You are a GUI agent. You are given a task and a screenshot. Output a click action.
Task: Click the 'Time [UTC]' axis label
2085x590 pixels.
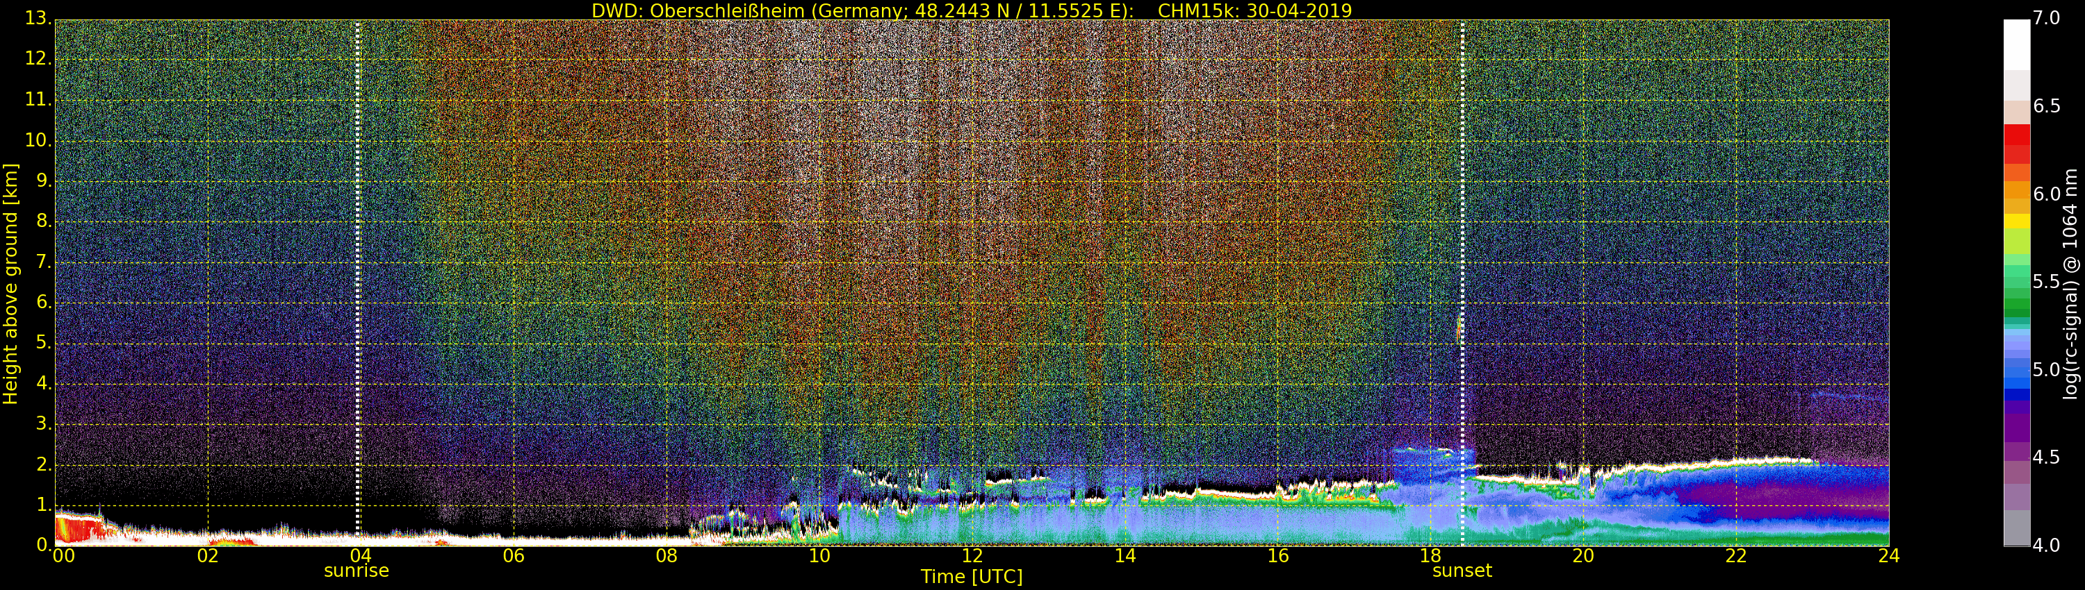(x=972, y=577)
